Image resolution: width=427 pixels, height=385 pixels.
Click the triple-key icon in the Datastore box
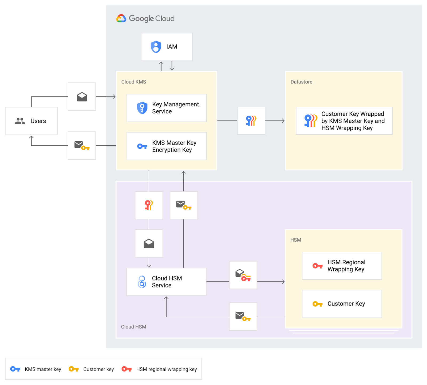[x=311, y=121]
